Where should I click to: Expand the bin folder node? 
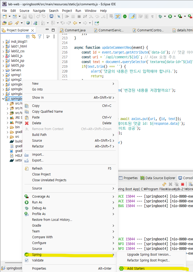(x=7, y=127)
